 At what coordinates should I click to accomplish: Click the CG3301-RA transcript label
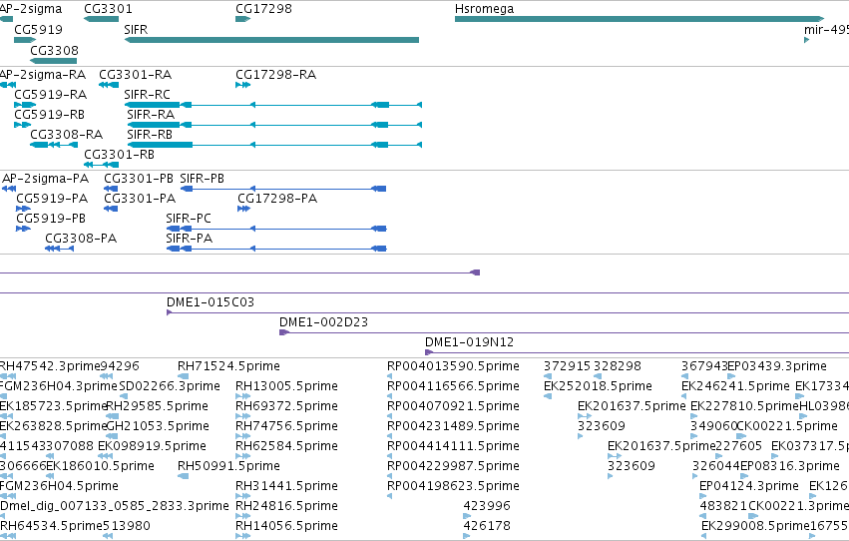pos(136,74)
